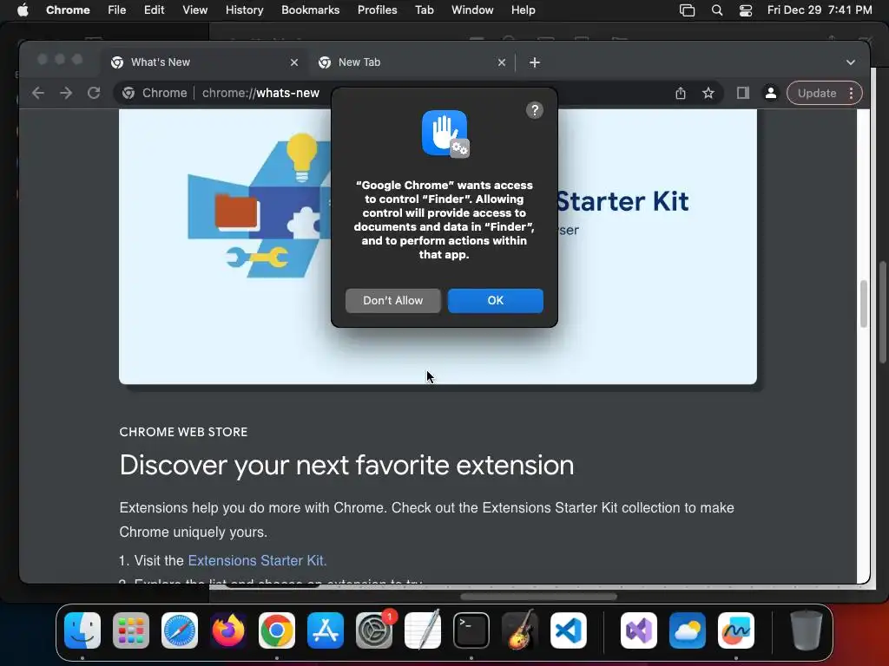
Task: Open Terminal from the Dock
Action: 471,630
